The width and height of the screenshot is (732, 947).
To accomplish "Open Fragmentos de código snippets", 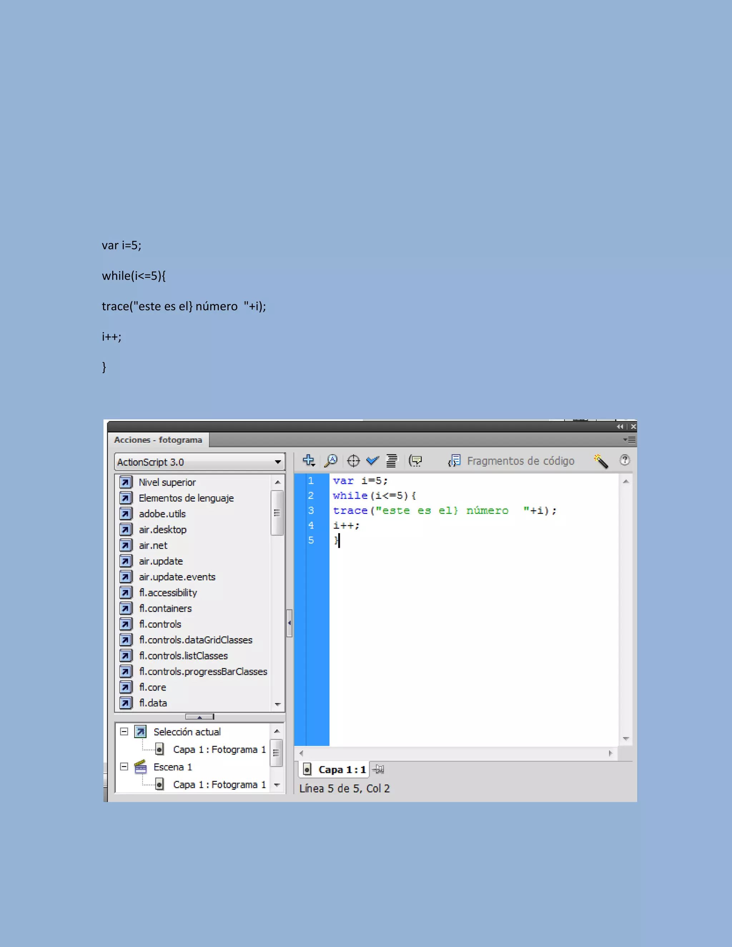I will pyautogui.click(x=511, y=461).
